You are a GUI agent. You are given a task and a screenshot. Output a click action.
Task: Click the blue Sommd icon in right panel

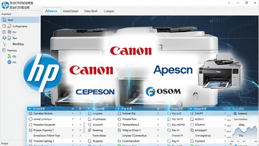coord(235,113)
